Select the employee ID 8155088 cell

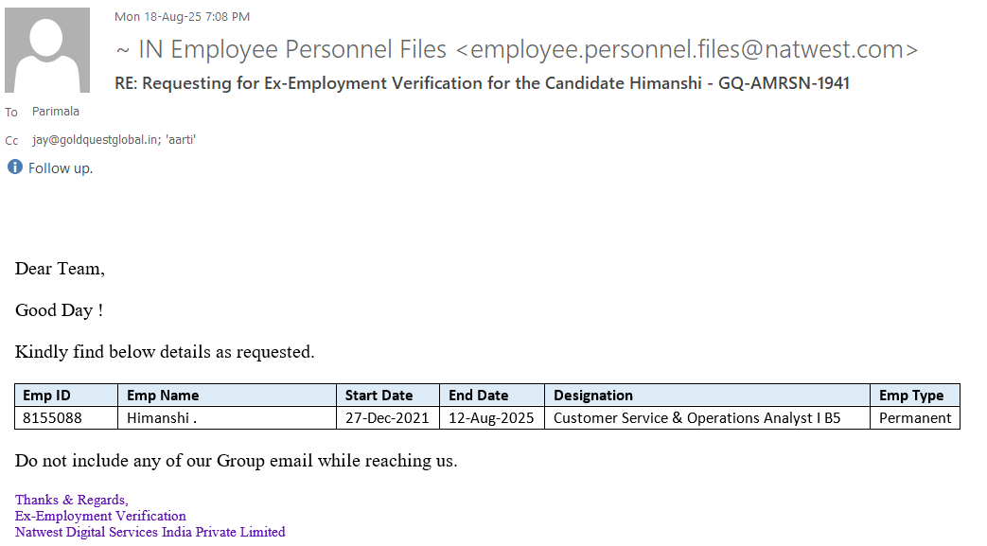52,418
